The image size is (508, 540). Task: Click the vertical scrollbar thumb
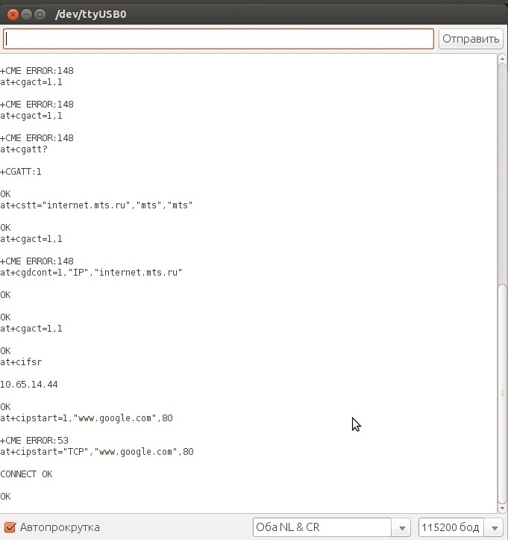pyautogui.click(x=502, y=396)
